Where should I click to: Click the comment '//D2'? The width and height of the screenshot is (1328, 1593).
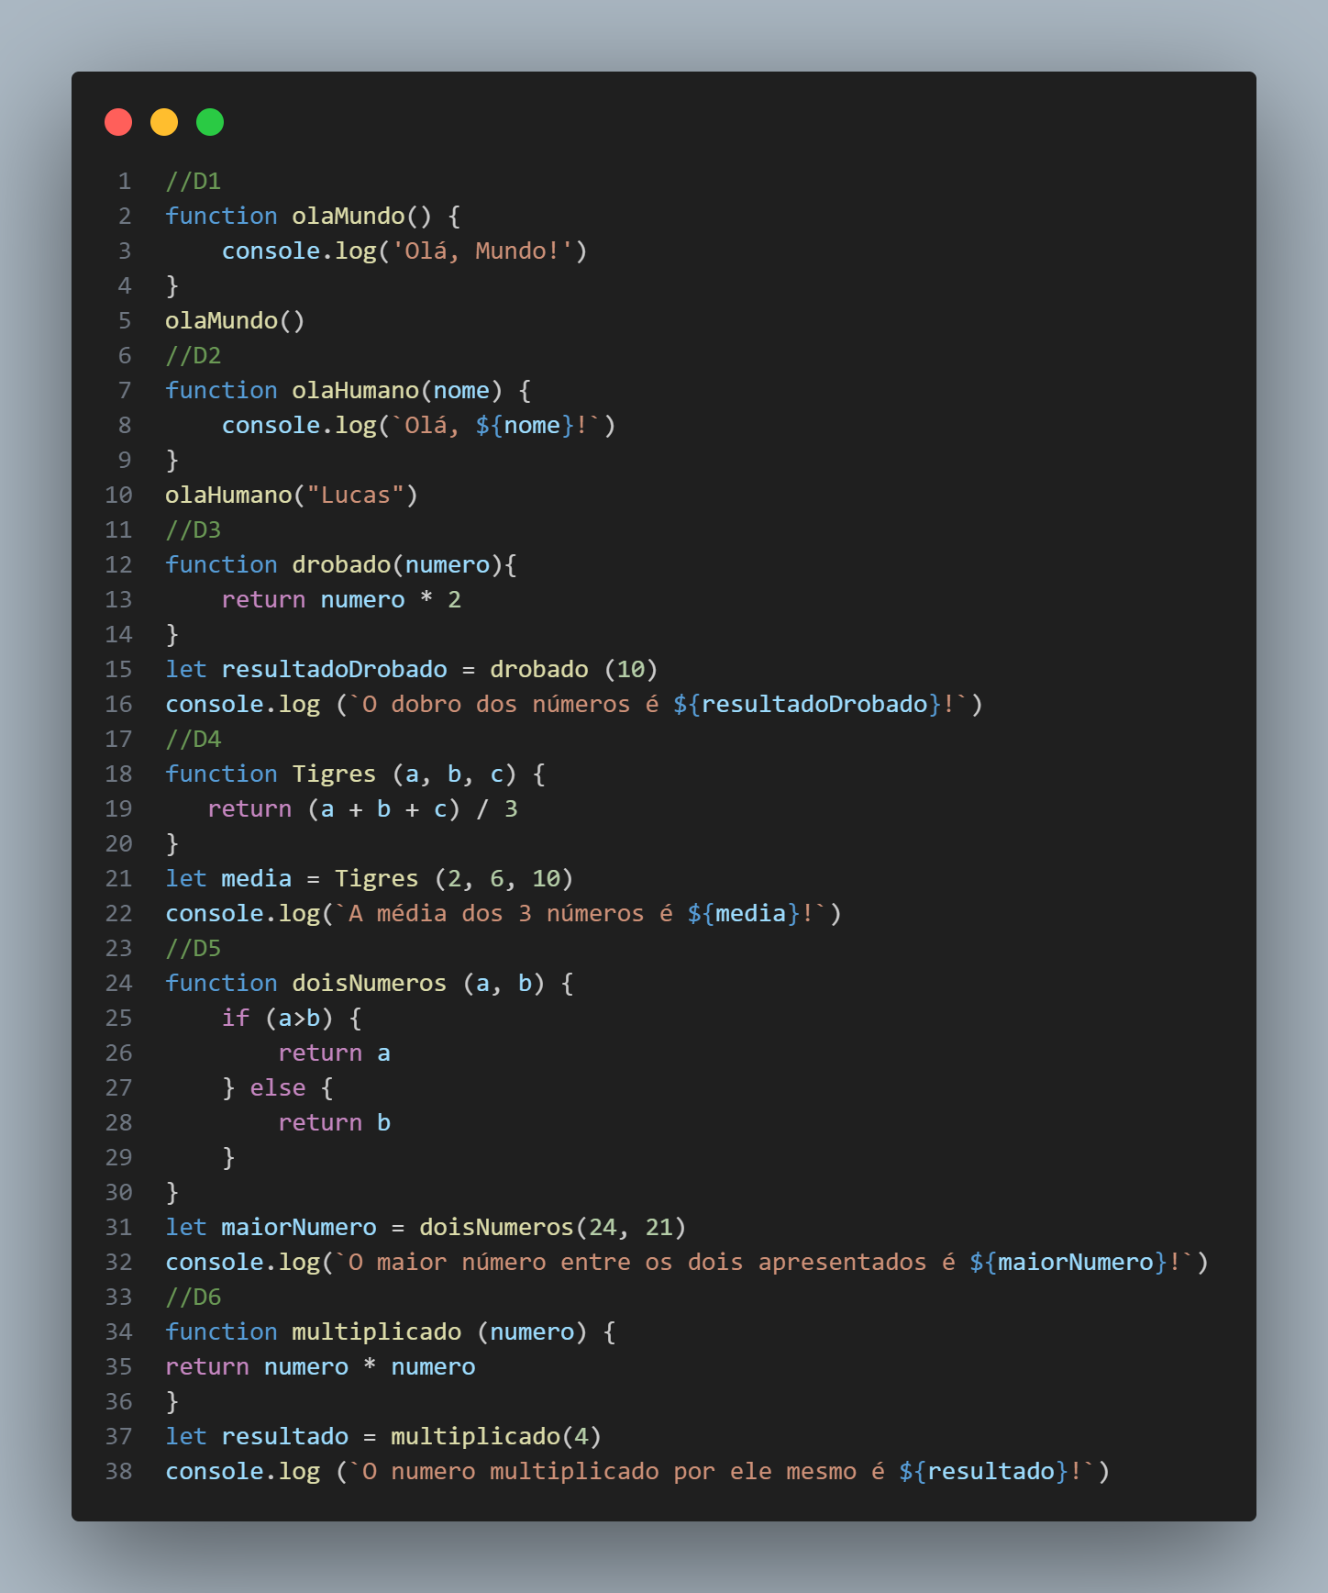point(194,355)
